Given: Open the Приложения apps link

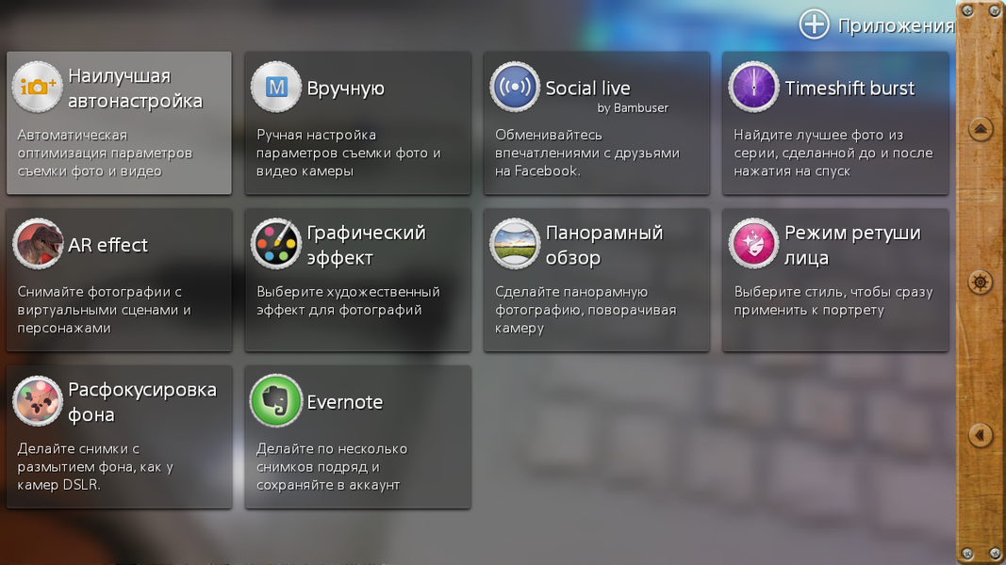Looking at the screenshot, I should click(x=896, y=25).
